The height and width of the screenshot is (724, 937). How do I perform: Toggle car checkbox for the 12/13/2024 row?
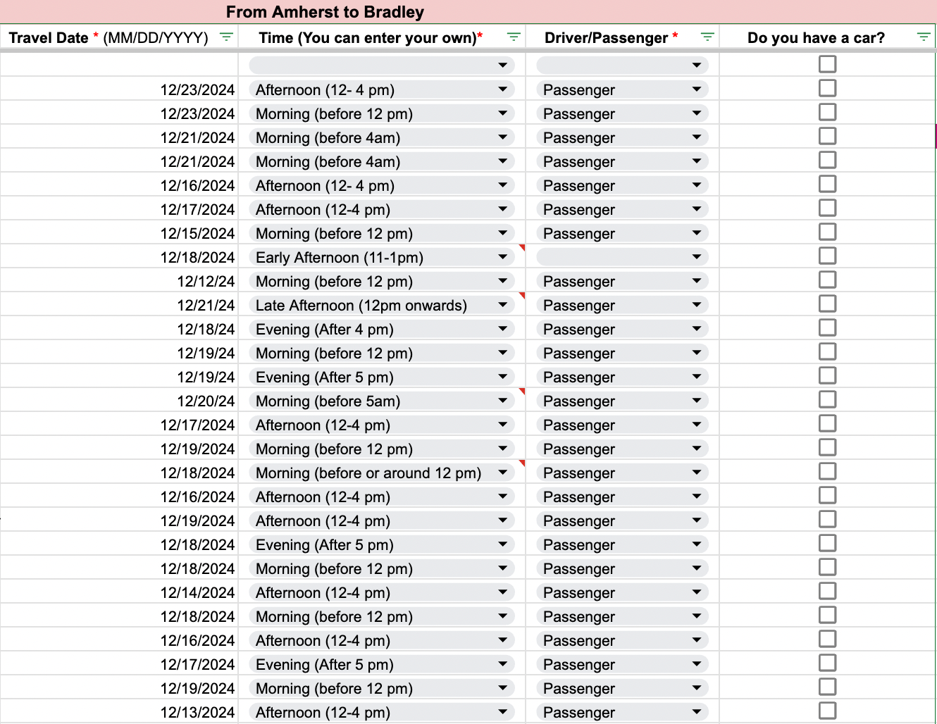pos(828,711)
